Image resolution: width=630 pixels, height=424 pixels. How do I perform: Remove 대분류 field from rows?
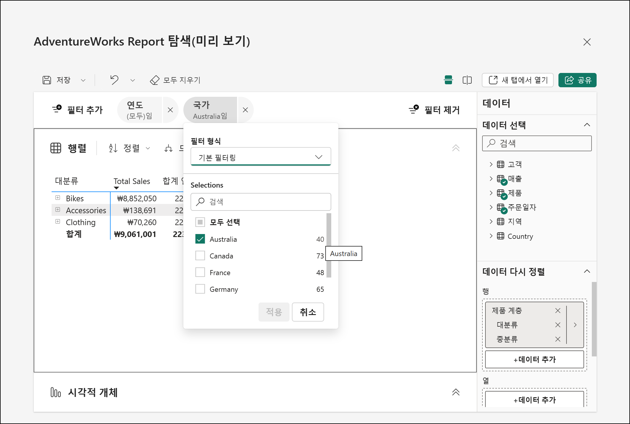558,325
